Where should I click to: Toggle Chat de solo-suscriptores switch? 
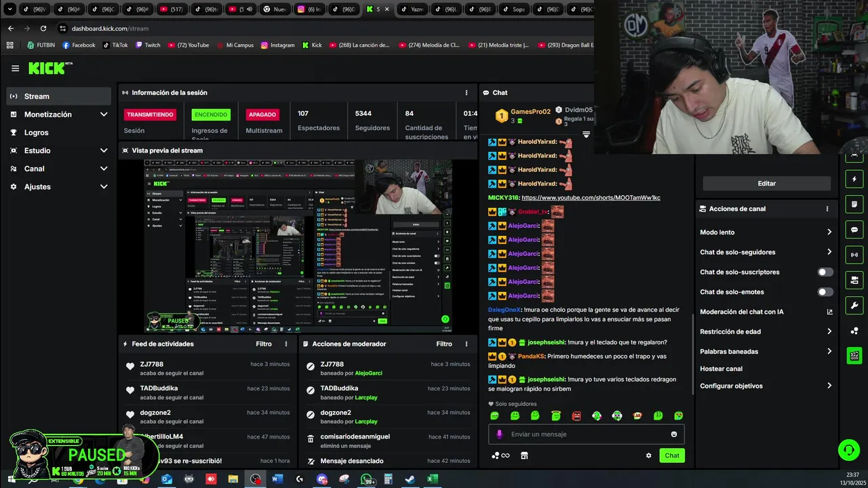(825, 272)
